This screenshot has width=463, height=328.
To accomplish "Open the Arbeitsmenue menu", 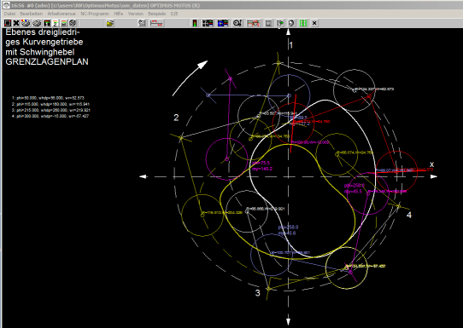I will pos(62,14).
